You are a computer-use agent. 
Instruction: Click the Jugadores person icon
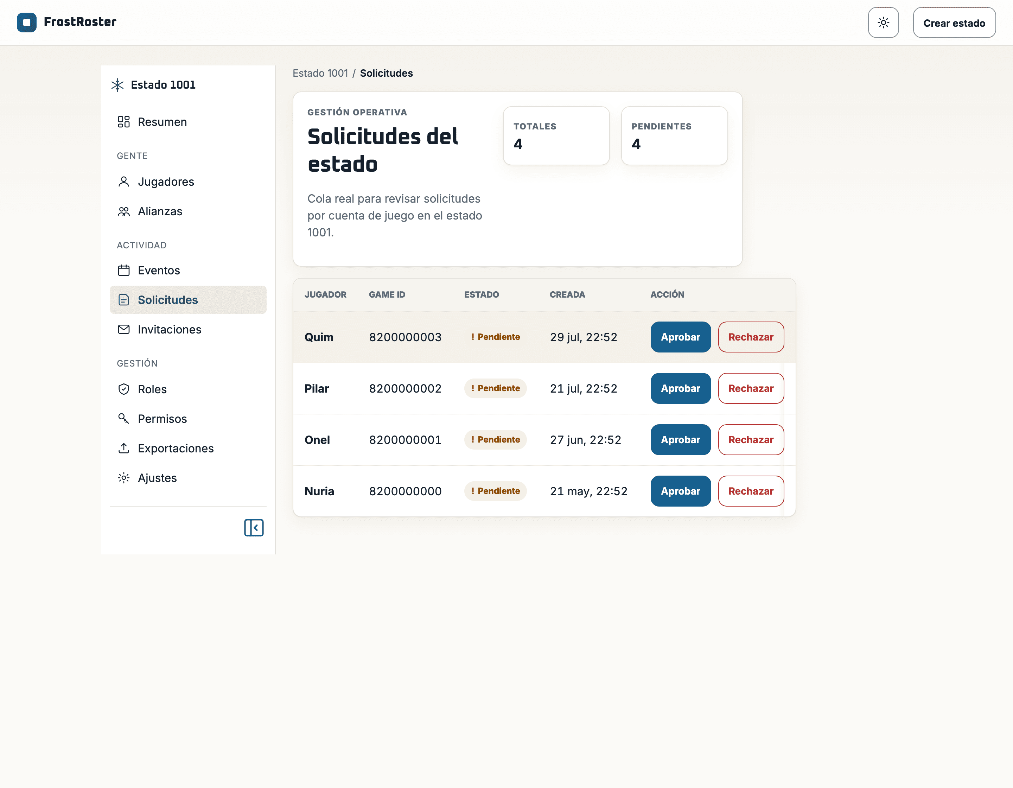124,182
